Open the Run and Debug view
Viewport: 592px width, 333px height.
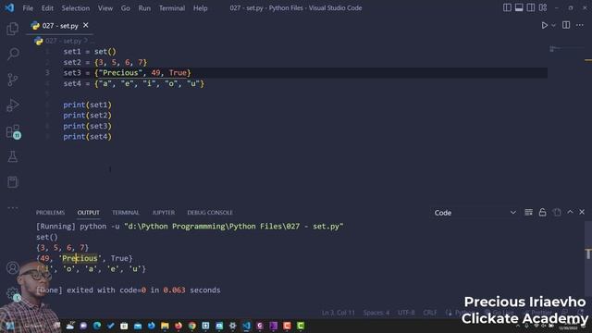(12, 105)
